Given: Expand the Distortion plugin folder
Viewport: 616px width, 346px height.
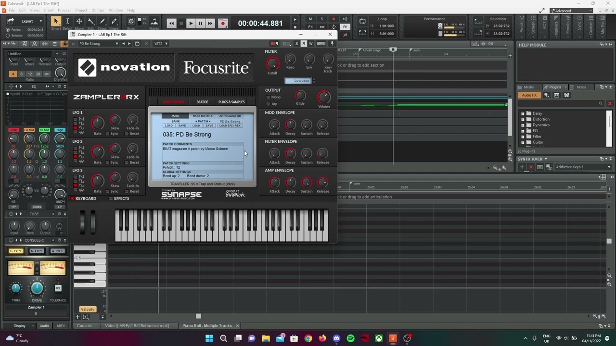Looking at the screenshot, I should 523,120.
